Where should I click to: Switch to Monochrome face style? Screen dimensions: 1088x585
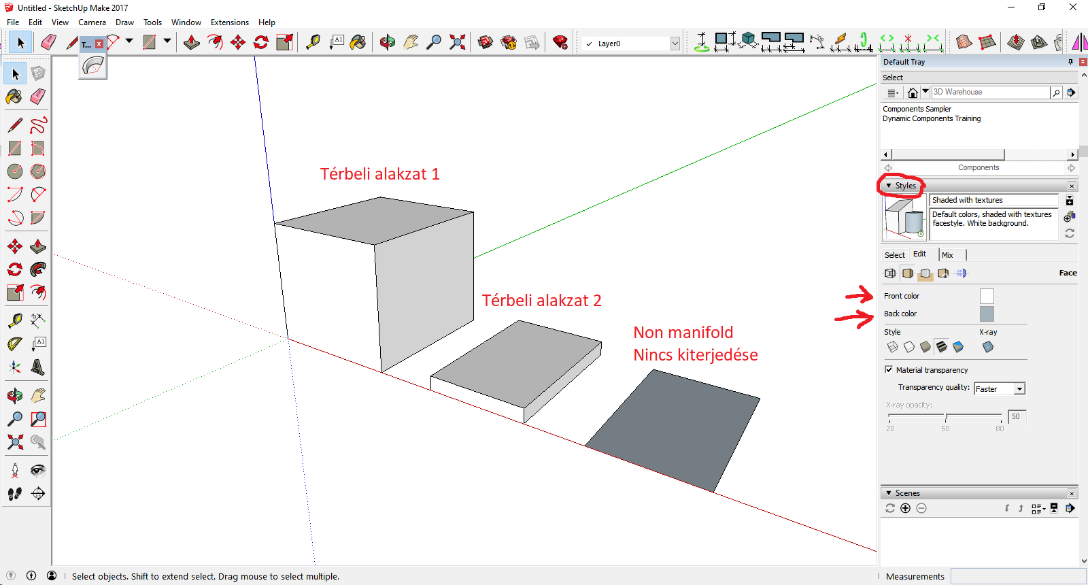coord(958,348)
